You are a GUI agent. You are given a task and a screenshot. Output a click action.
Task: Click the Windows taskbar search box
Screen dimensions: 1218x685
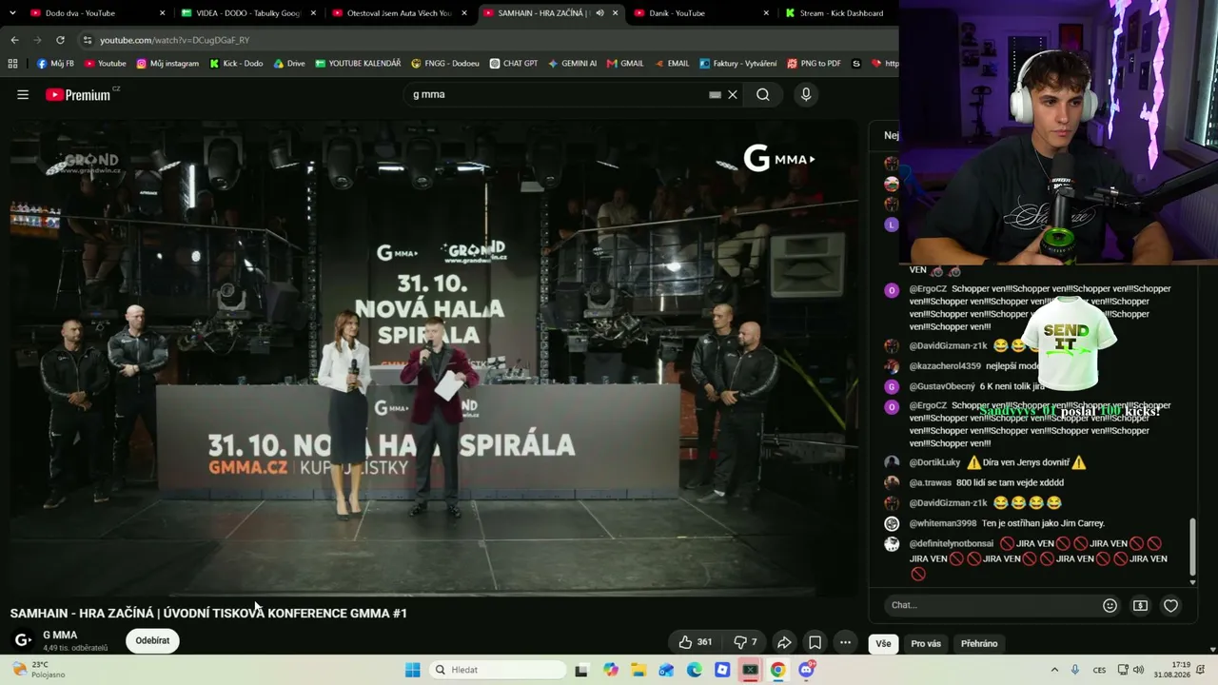(497, 670)
